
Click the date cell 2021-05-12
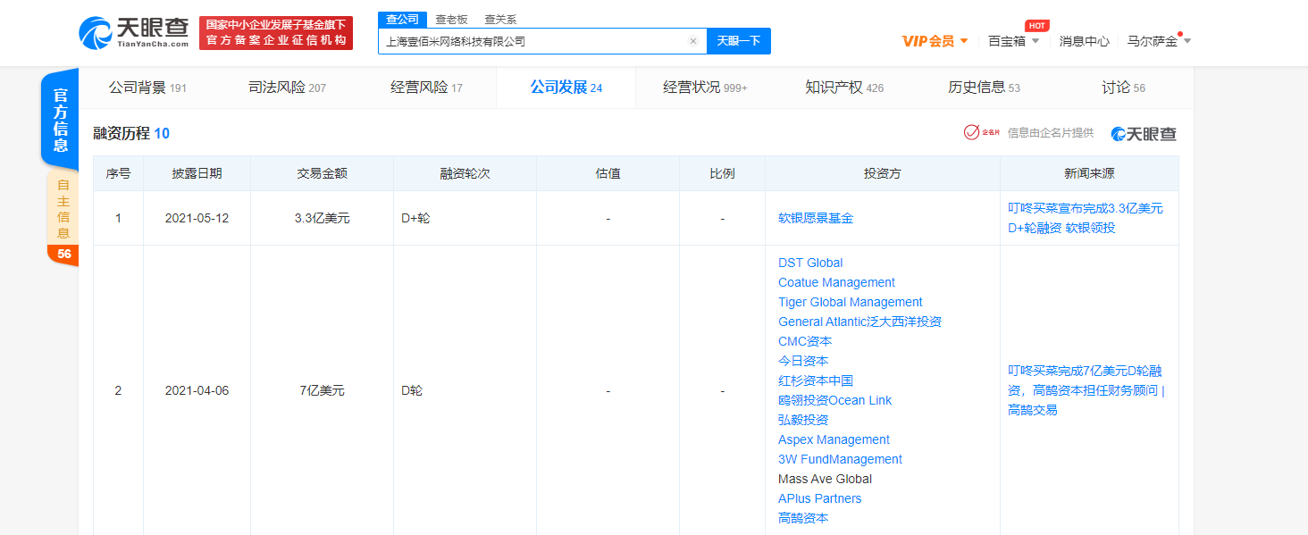197,218
